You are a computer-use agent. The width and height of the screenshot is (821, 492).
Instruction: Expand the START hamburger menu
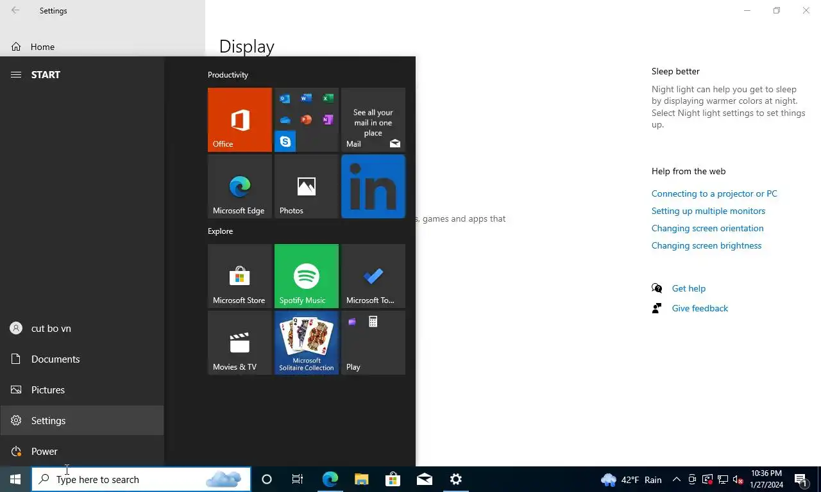click(16, 75)
